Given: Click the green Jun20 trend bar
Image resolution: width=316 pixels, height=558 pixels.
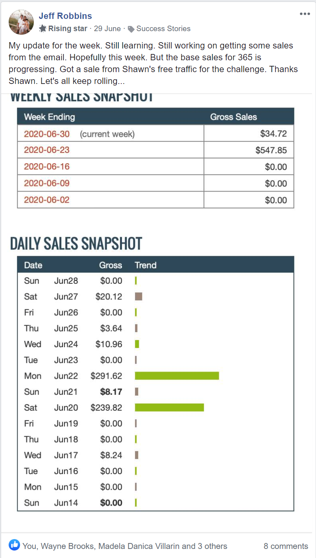Looking at the screenshot, I should (169, 407).
